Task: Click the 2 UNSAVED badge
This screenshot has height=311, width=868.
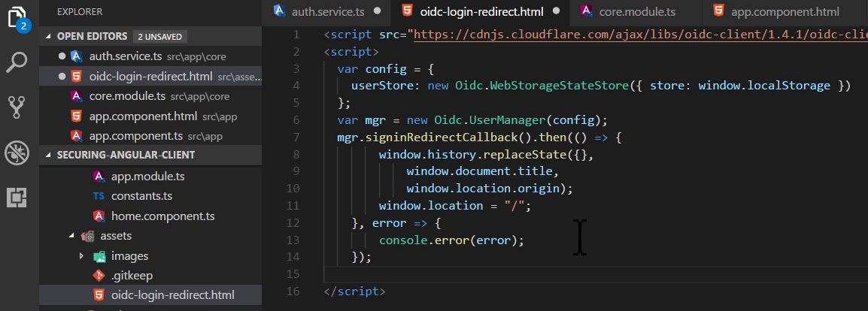Action: (x=160, y=37)
